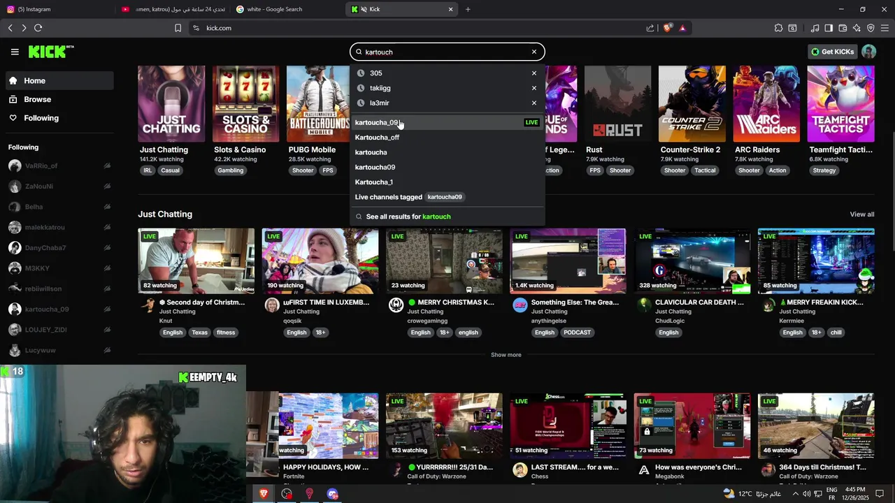Screen dimensions: 895x503
Task: Show hidden system tray icons
Action: click(x=794, y=494)
